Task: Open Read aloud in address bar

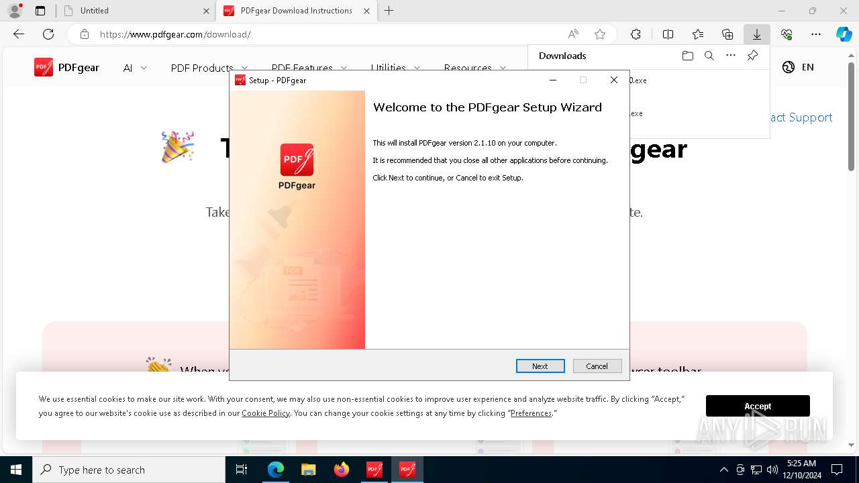Action: [573, 34]
